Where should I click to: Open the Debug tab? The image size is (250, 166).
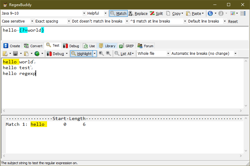[x=71, y=46]
